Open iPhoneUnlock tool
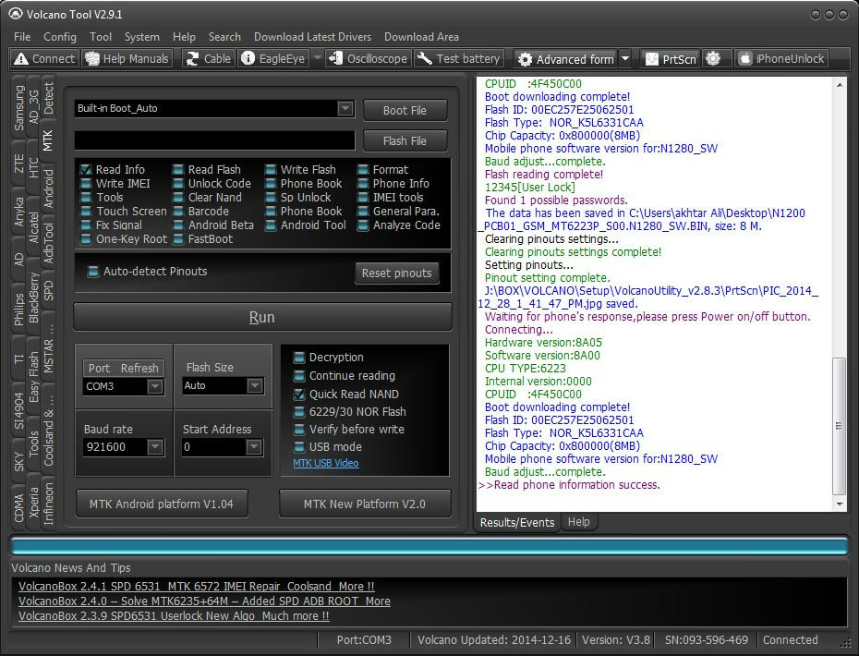This screenshot has width=859, height=656. click(x=780, y=58)
